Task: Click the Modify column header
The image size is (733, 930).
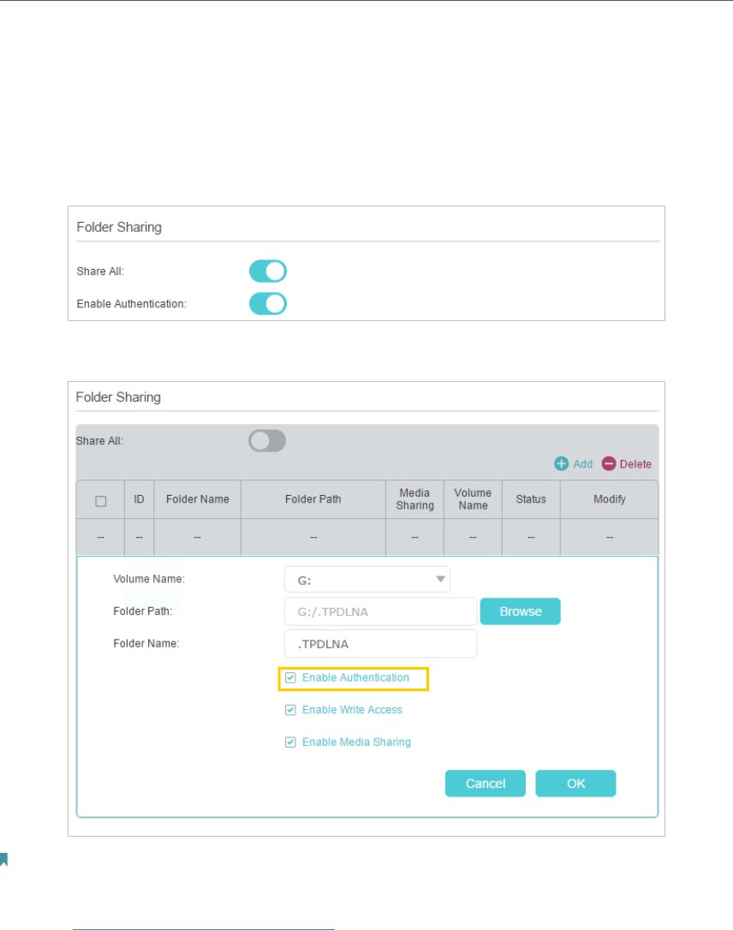Action: (609, 499)
